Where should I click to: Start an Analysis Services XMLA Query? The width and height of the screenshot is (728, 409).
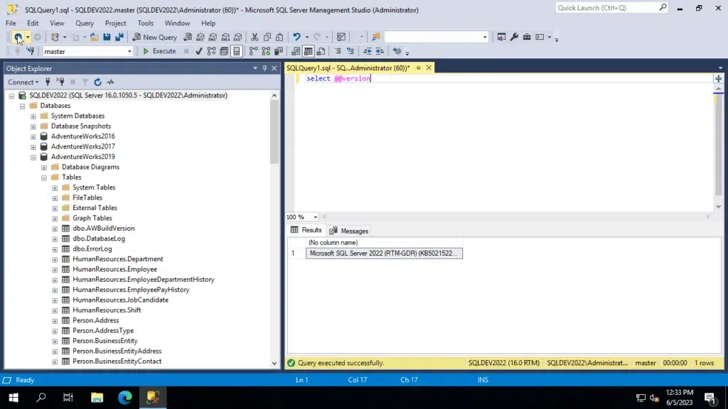click(225, 37)
